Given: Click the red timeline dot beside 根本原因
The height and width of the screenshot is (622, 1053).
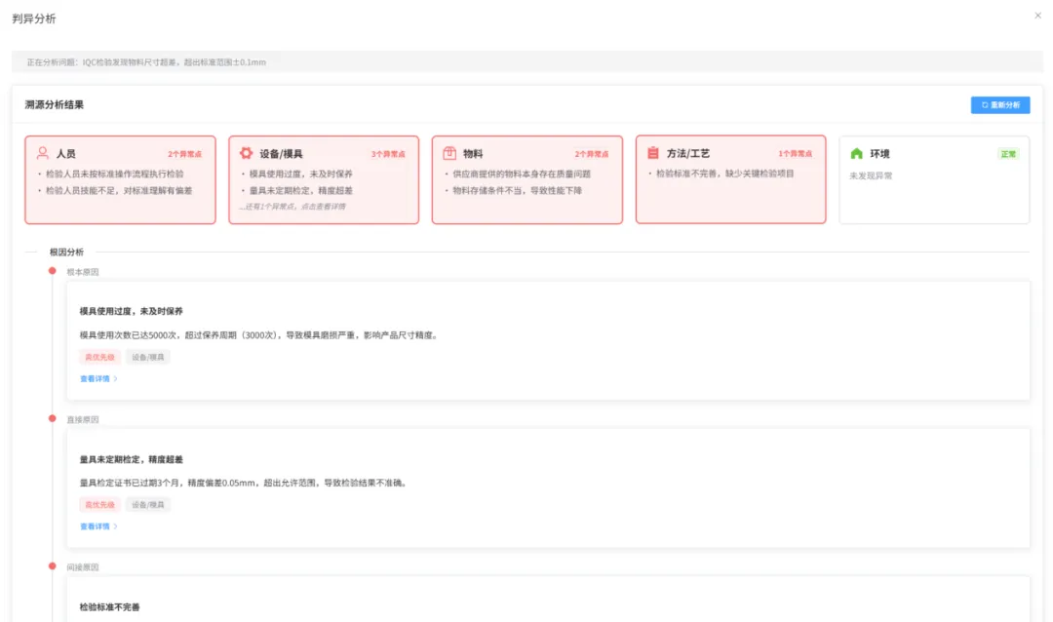Looking at the screenshot, I should [x=53, y=271].
